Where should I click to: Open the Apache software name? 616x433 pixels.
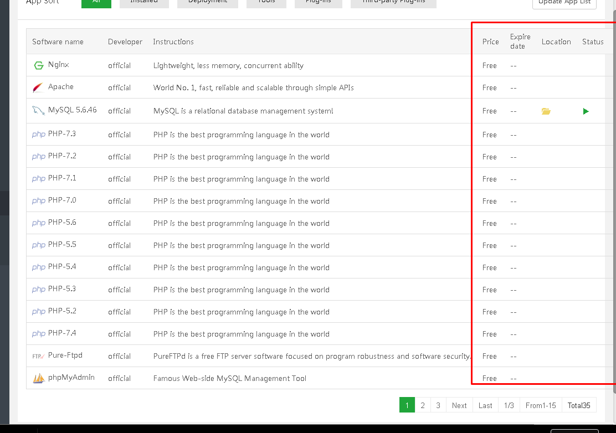point(61,86)
